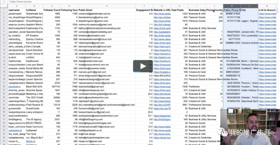This screenshot has height=145, width=280.
Task: Click city cell beginning 'Jacksonville'
Action: pos(249,32)
